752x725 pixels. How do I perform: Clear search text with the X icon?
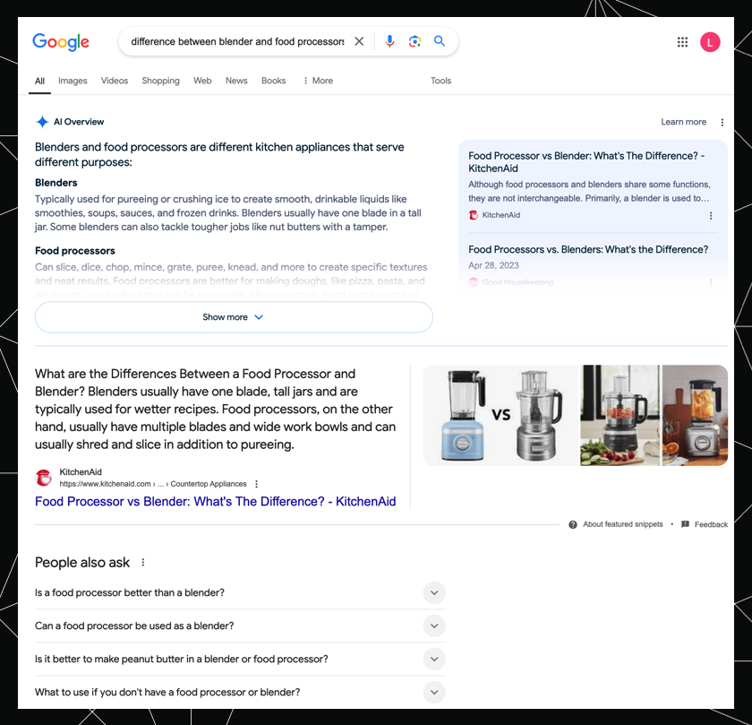(x=359, y=41)
